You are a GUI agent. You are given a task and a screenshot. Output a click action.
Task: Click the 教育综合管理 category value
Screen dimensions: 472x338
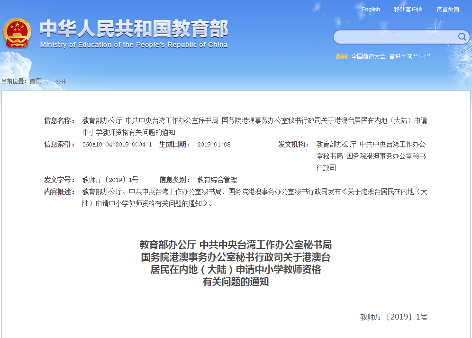click(x=217, y=180)
